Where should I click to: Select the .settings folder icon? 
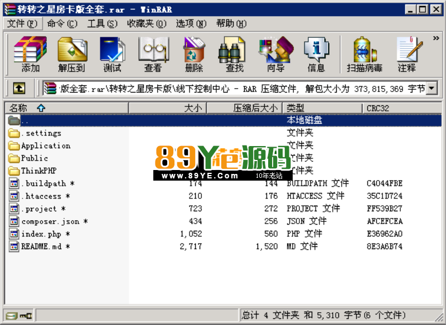click(14, 133)
